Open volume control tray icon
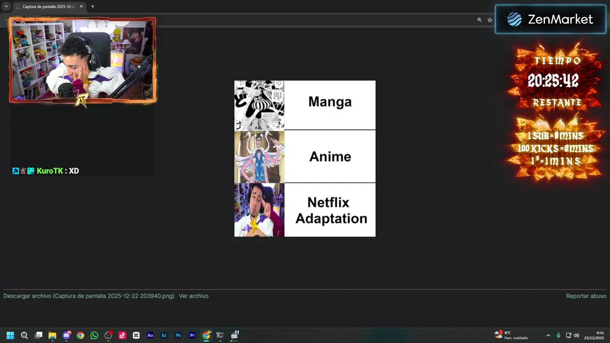This screenshot has height=343, width=610. [x=576, y=335]
